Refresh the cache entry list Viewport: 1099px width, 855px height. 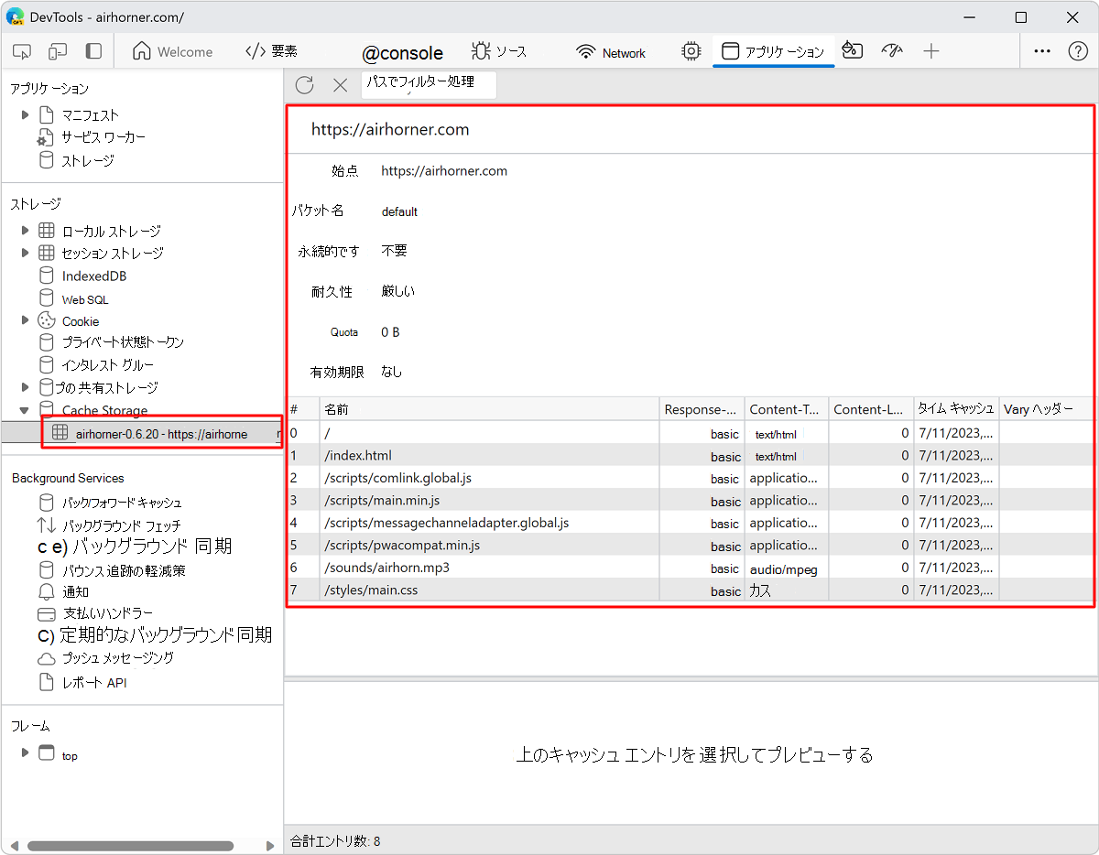304,84
